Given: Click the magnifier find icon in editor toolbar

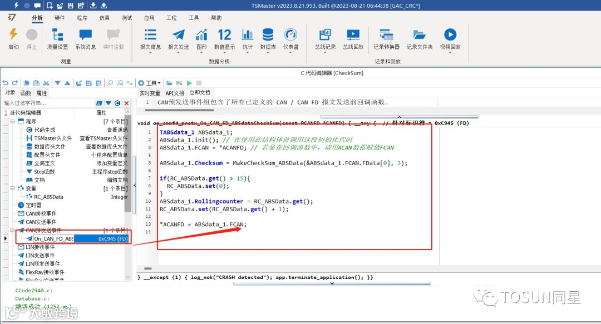Looking at the screenshot, I should pos(110,83).
